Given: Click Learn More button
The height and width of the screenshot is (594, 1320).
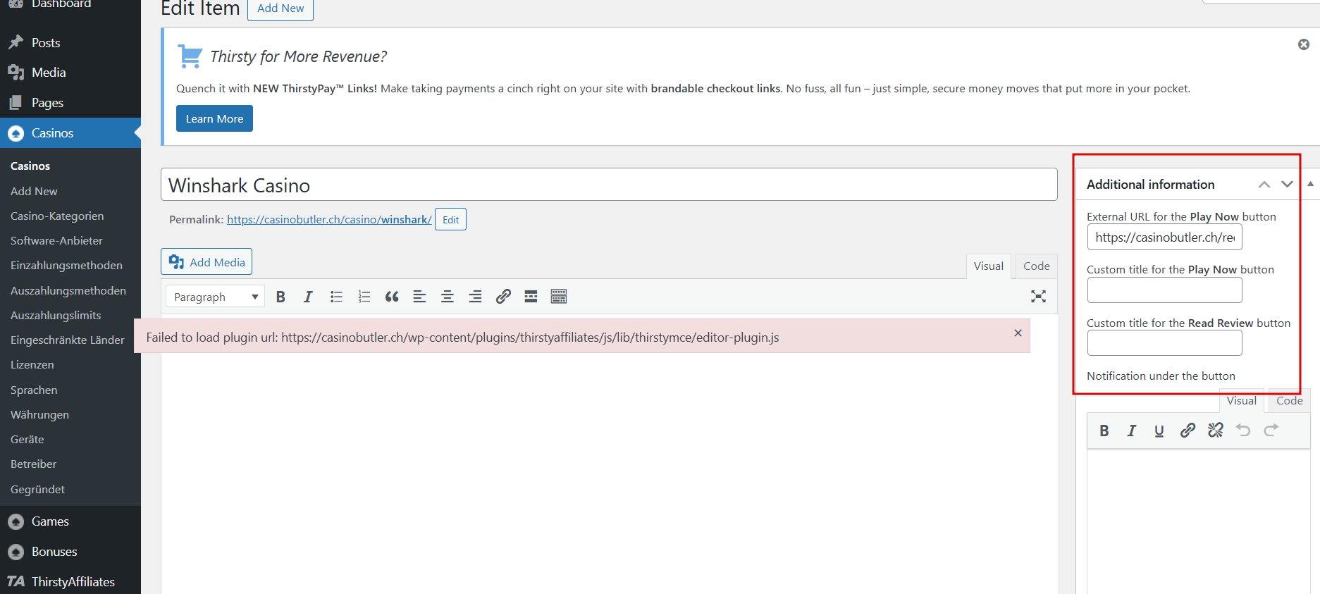Looking at the screenshot, I should click(214, 118).
